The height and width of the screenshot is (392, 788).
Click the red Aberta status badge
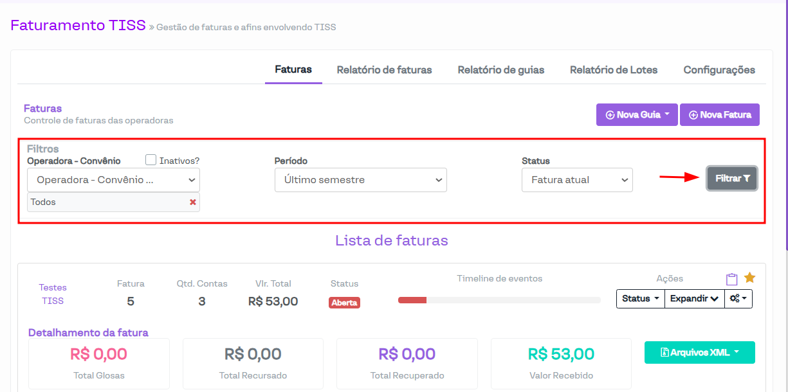(x=344, y=303)
